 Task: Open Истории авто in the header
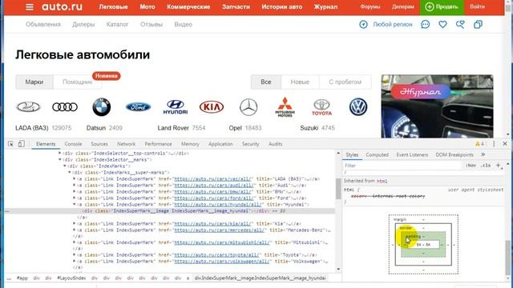[x=281, y=7]
